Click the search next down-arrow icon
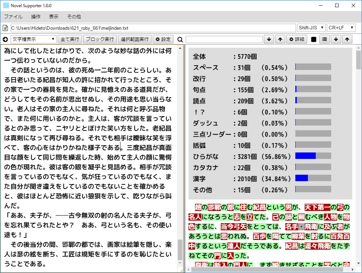362x273 pixels. tap(269, 39)
